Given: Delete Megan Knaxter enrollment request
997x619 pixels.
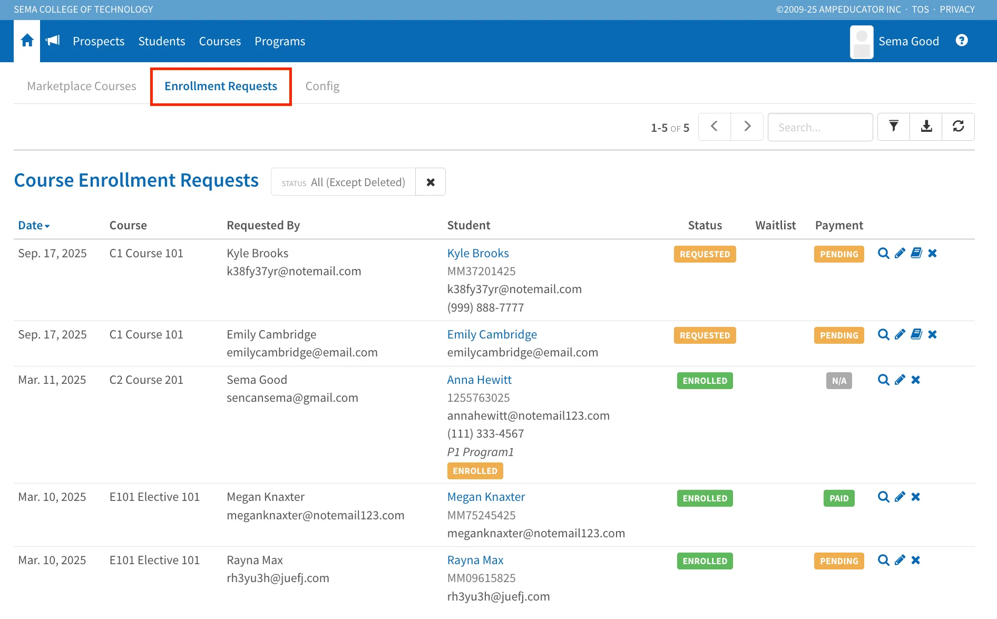Looking at the screenshot, I should click(x=916, y=497).
